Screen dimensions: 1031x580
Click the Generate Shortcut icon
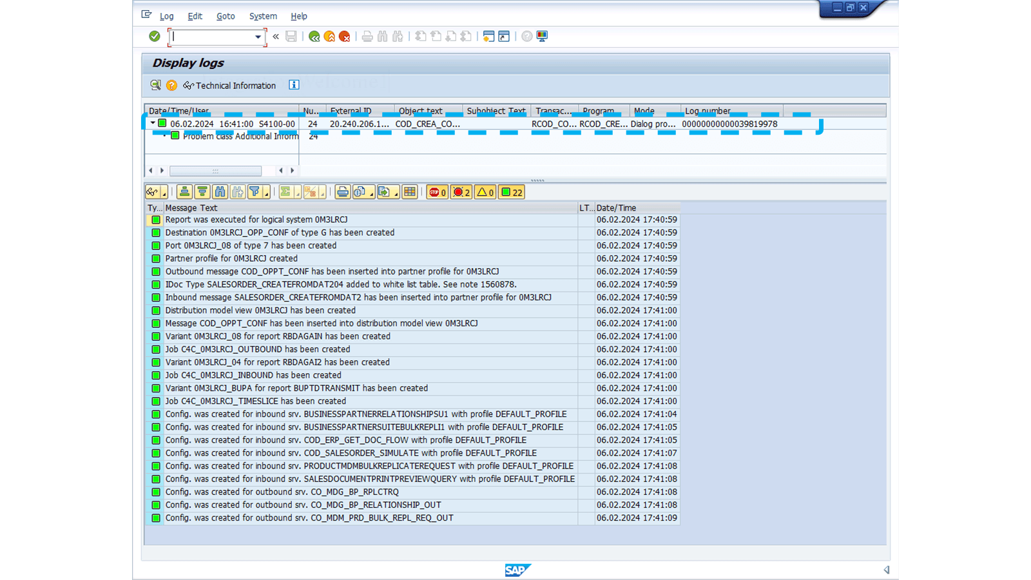pos(504,37)
